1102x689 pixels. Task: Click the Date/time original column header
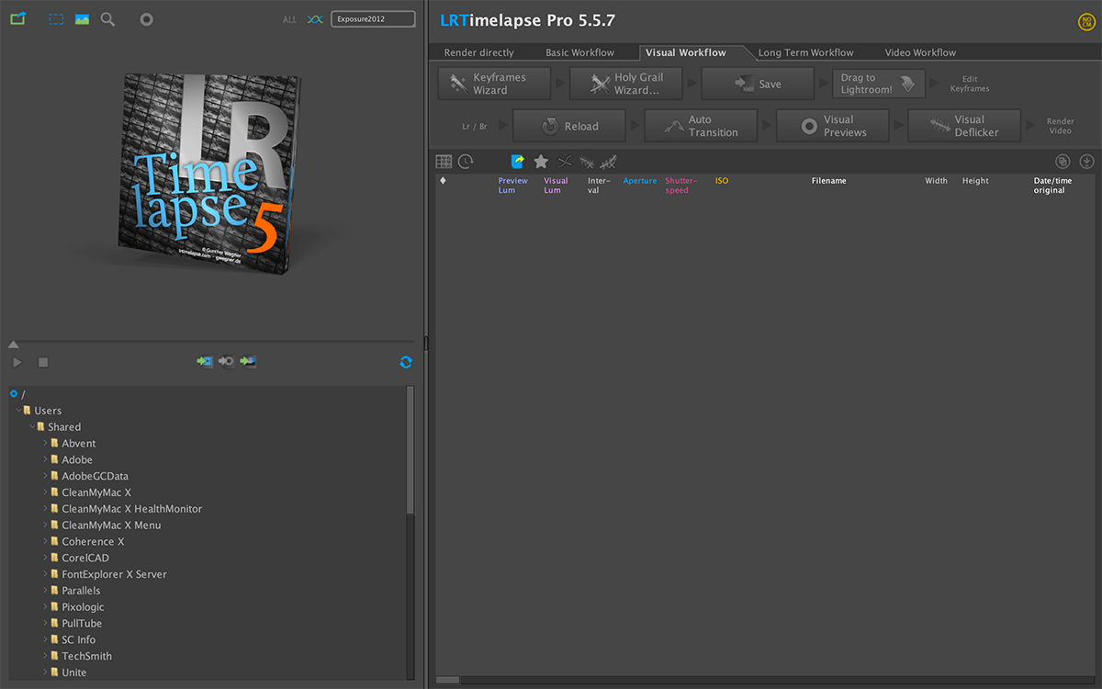[1052, 186]
